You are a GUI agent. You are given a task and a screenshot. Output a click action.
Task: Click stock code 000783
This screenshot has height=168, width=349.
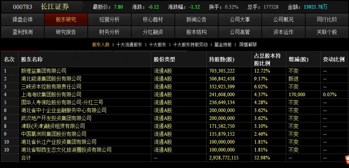click(22, 7)
